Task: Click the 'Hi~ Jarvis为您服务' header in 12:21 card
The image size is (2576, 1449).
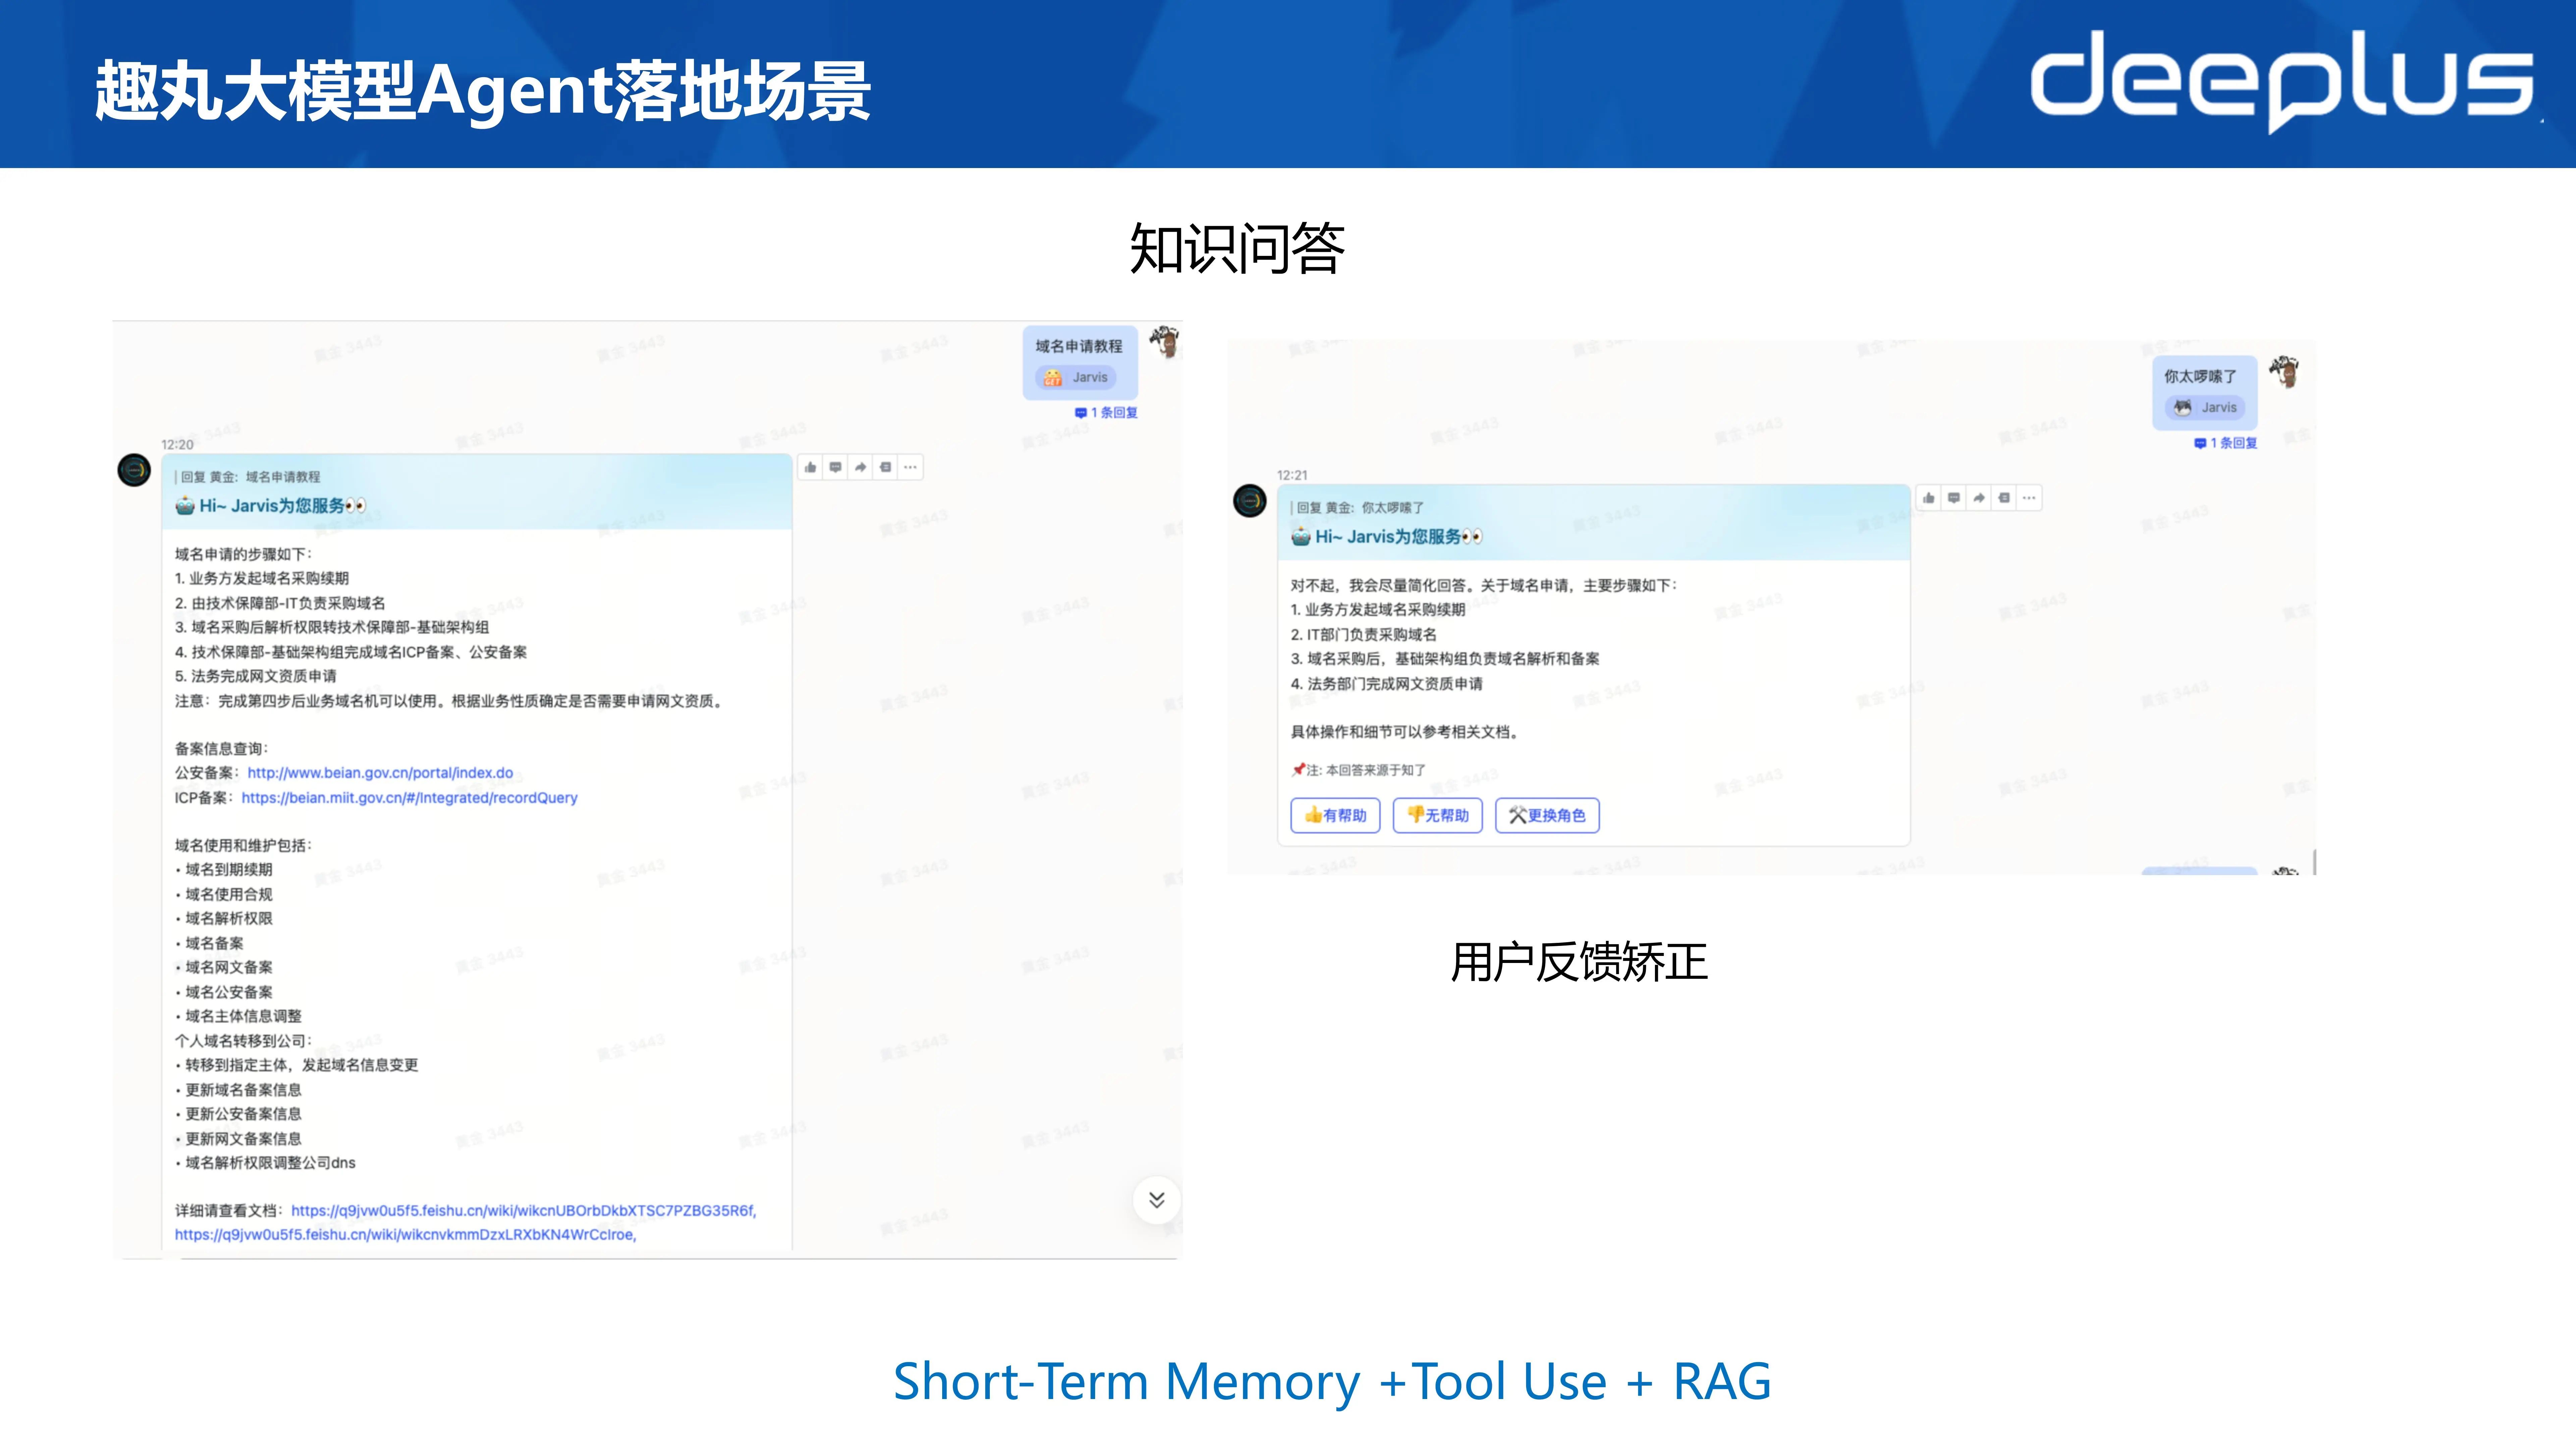Action: (1387, 537)
